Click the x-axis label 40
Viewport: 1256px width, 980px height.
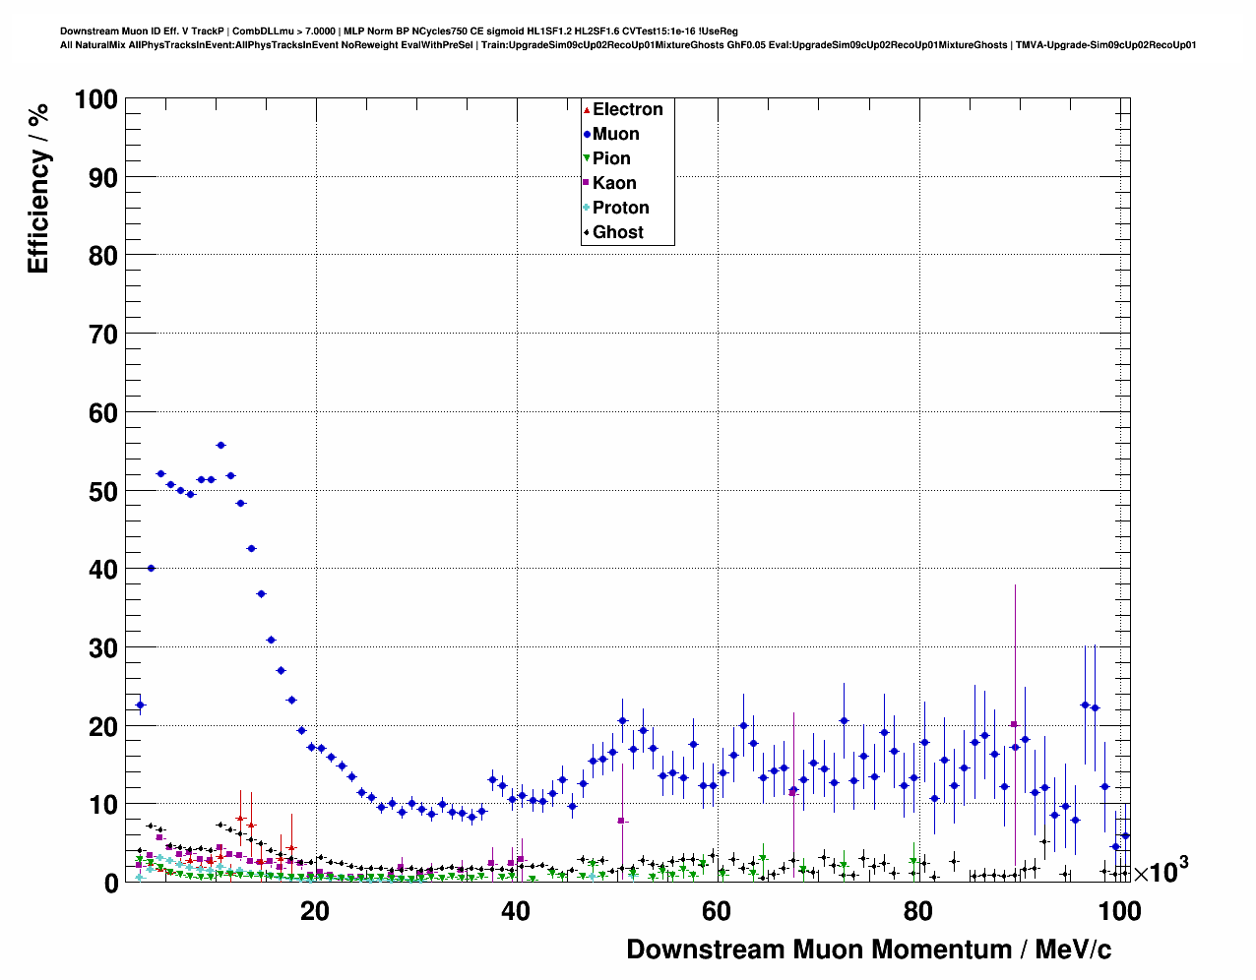[x=516, y=911]
